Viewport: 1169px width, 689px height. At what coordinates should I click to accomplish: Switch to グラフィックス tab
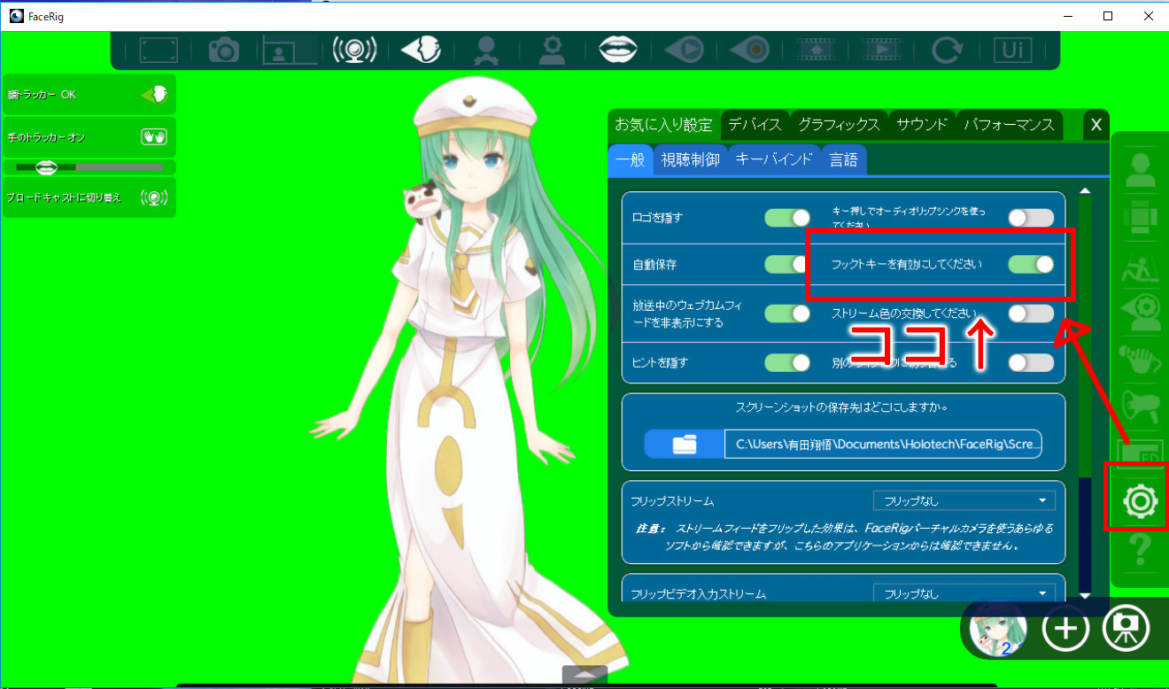coord(839,125)
